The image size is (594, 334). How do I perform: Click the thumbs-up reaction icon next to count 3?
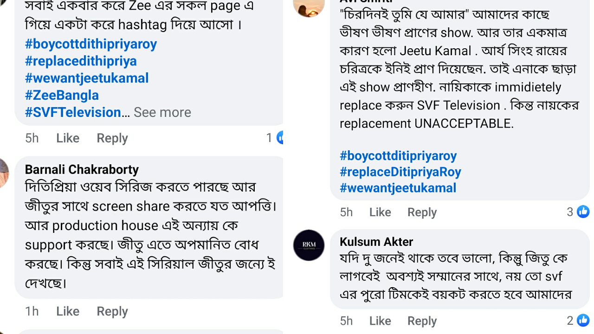coord(583,212)
